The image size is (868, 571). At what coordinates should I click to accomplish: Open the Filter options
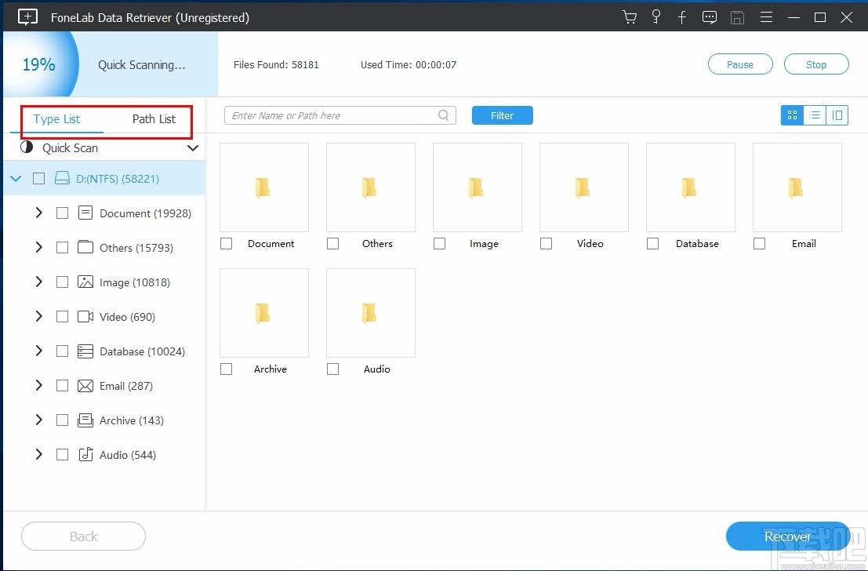(x=502, y=115)
